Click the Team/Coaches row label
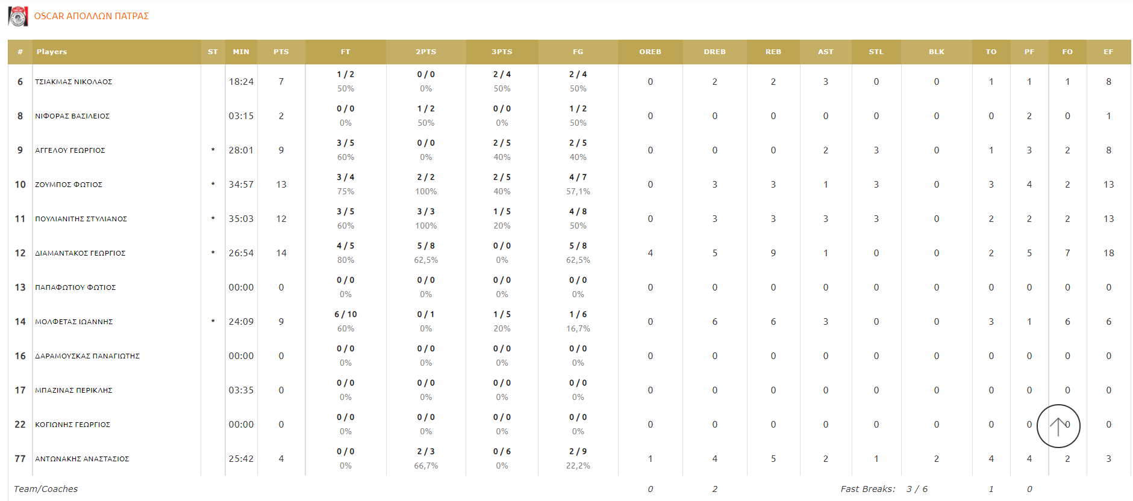The height and width of the screenshot is (501, 1133). coord(46,489)
